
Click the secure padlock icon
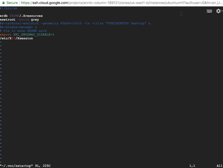click(x=4, y=3)
